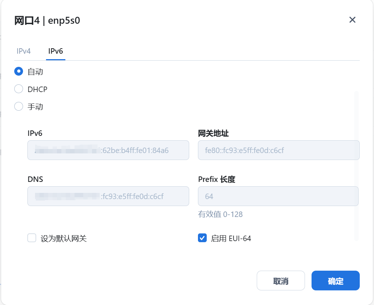Switch to the IPv4 tab
The width and height of the screenshot is (374, 305).
[x=24, y=51]
